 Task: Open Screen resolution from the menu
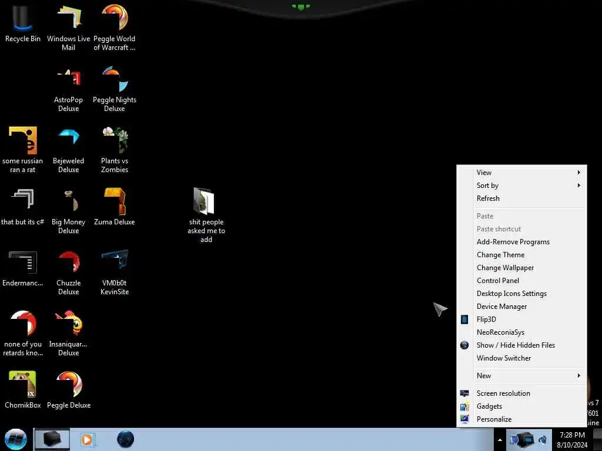pos(522,393)
